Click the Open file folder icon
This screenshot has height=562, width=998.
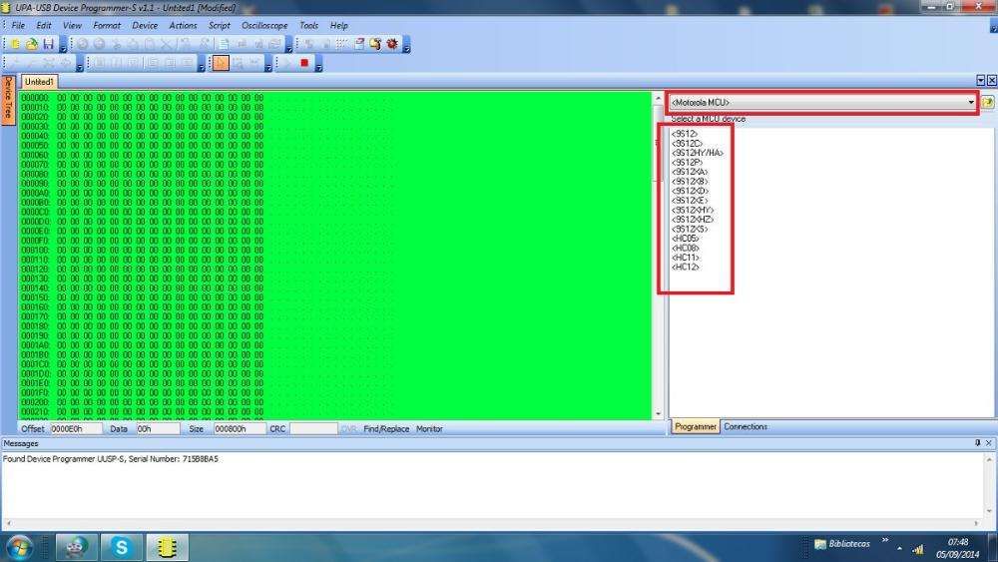pyautogui.click(x=31, y=44)
